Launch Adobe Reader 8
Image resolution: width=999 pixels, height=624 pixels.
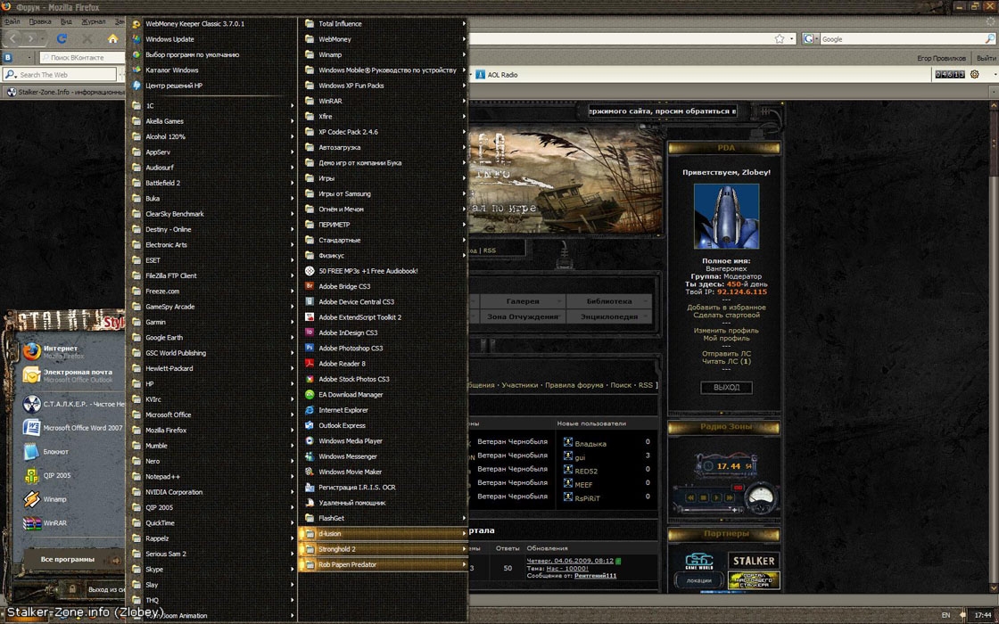342,364
